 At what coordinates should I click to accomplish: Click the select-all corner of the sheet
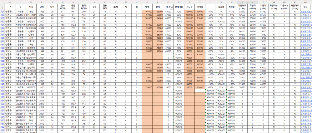click(x=2, y=2)
